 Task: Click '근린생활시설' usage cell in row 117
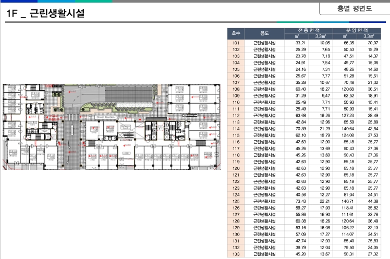tap(264, 149)
